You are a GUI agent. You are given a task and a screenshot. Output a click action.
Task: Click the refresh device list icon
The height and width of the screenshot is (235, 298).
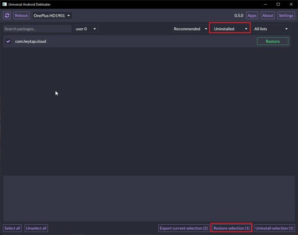(7, 15)
